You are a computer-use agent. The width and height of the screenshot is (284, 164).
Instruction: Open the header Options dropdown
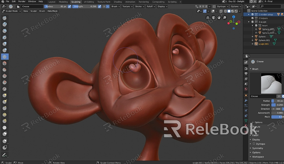click(x=236, y=7)
